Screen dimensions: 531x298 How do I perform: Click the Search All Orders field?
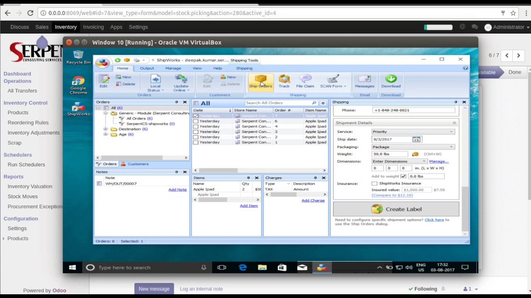[x=278, y=103]
